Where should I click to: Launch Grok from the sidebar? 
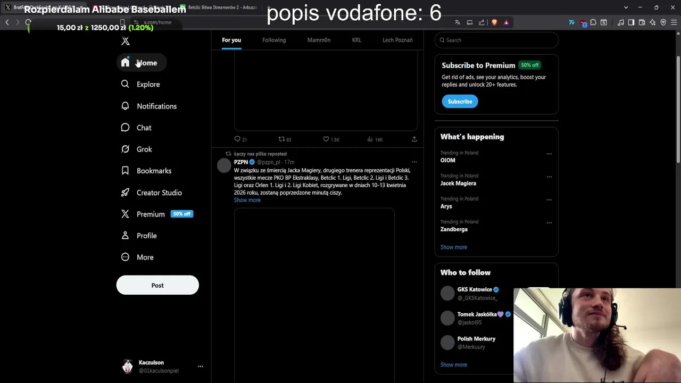(137, 149)
